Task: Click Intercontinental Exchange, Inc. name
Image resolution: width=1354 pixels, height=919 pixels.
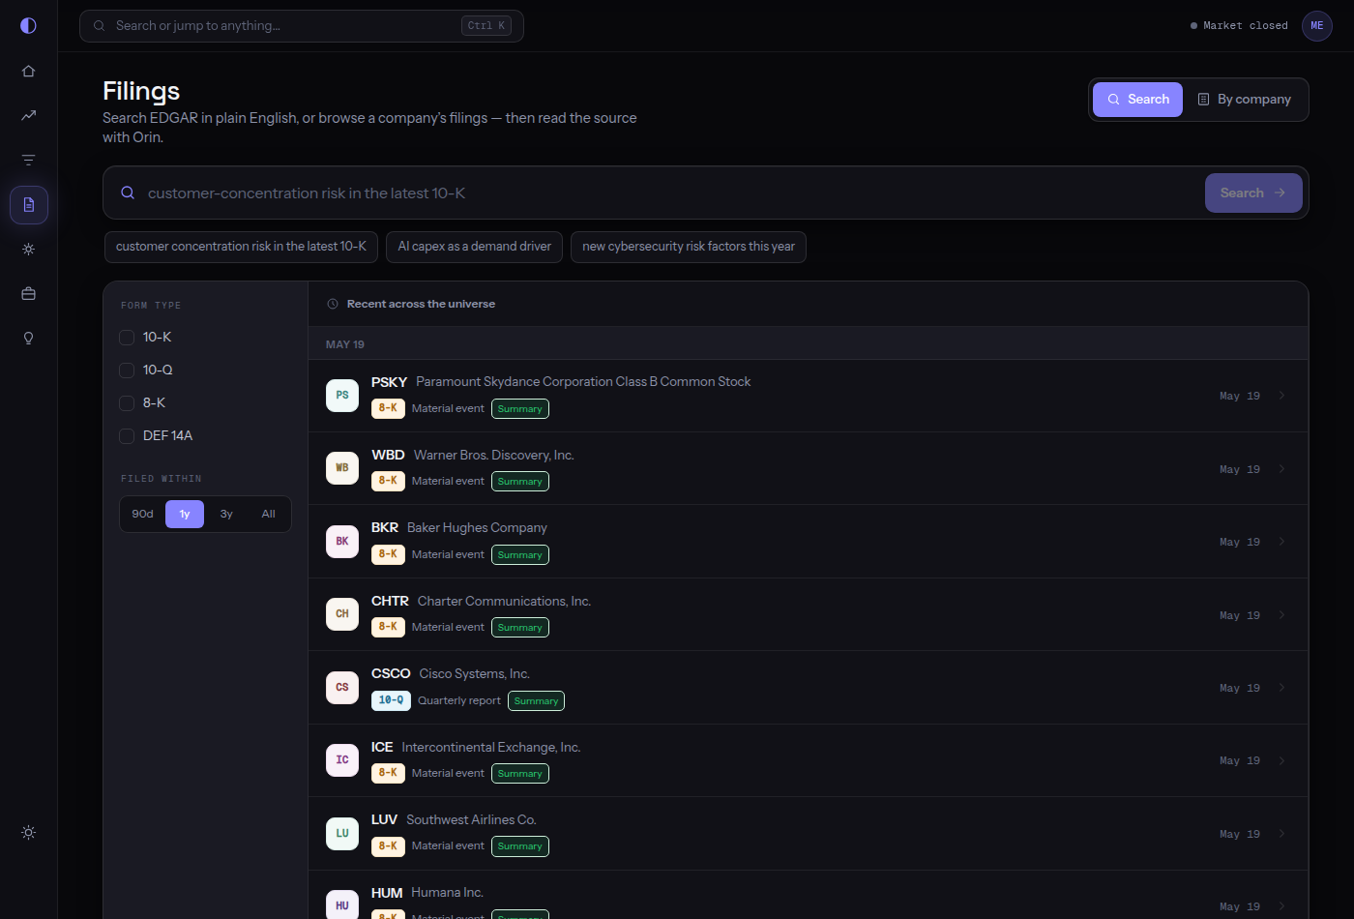Action: pyautogui.click(x=491, y=747)
